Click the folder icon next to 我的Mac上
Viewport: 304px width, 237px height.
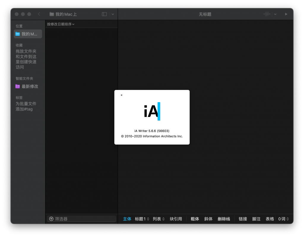pyautogui.click(x=52, y=14)
